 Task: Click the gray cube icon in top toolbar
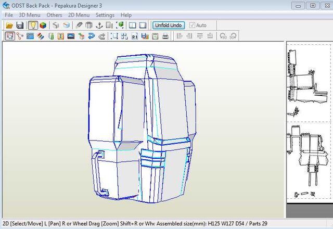[56, 26]
